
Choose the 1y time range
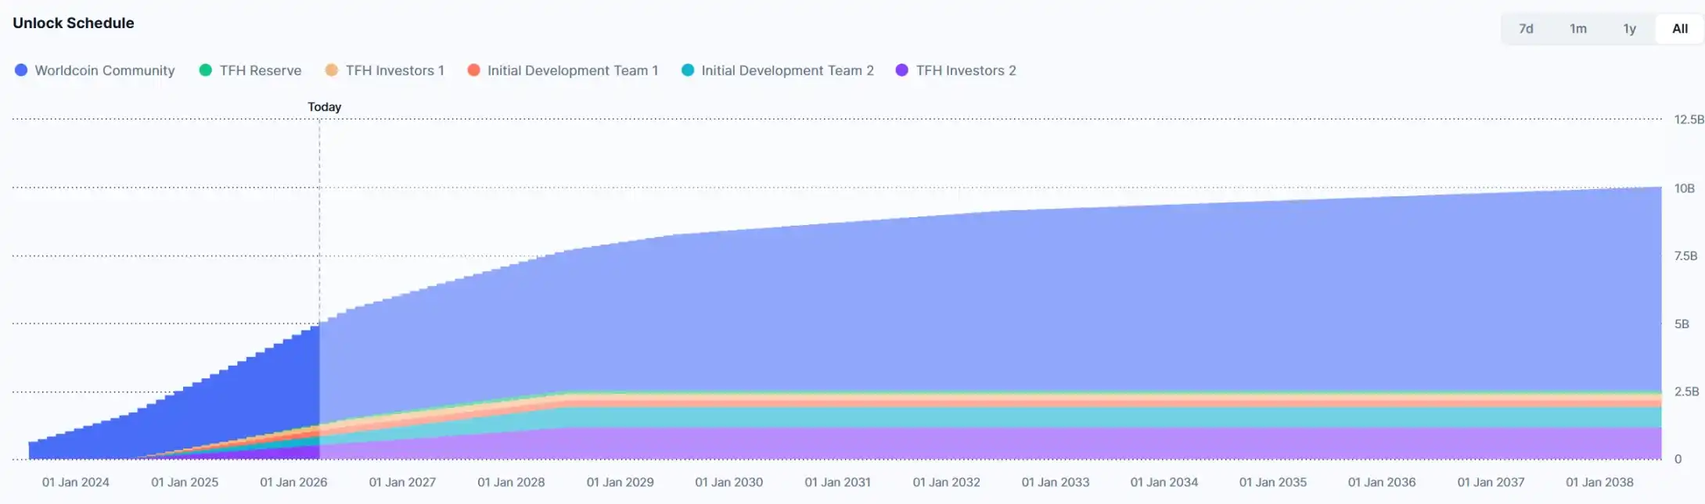tap(1629, 29)
